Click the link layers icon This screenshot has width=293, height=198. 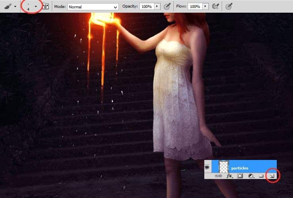218,176
